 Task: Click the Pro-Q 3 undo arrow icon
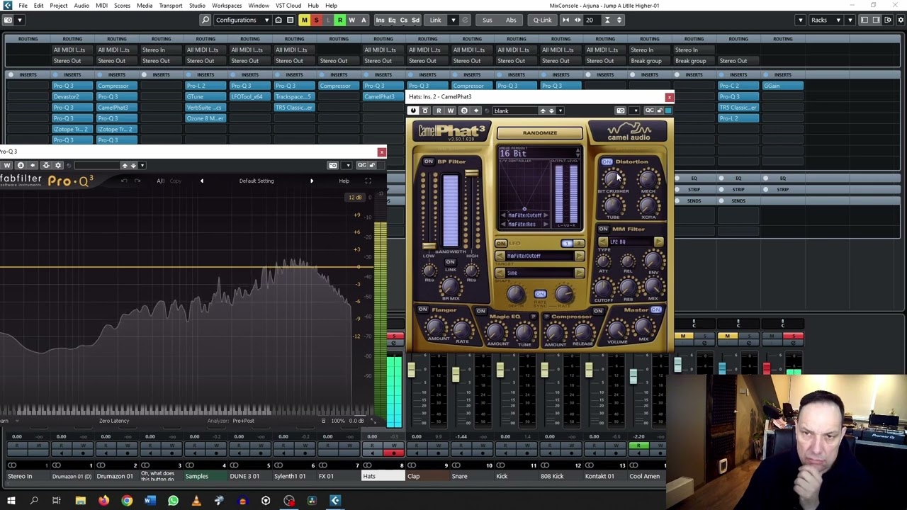click(124, 181)
